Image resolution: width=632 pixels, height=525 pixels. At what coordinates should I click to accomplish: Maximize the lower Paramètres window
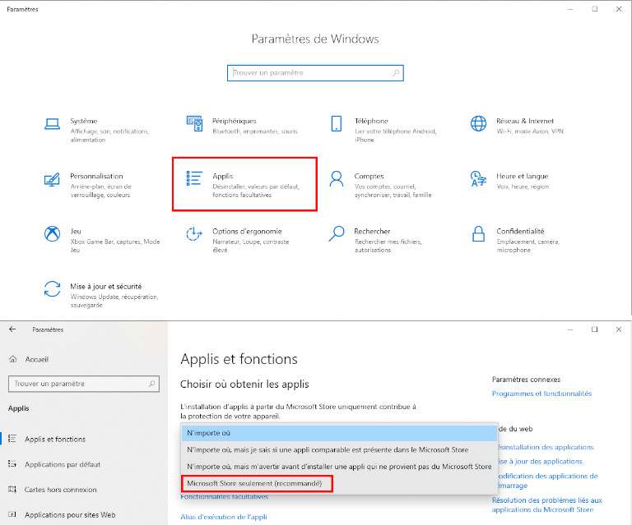tap(594, 329)
